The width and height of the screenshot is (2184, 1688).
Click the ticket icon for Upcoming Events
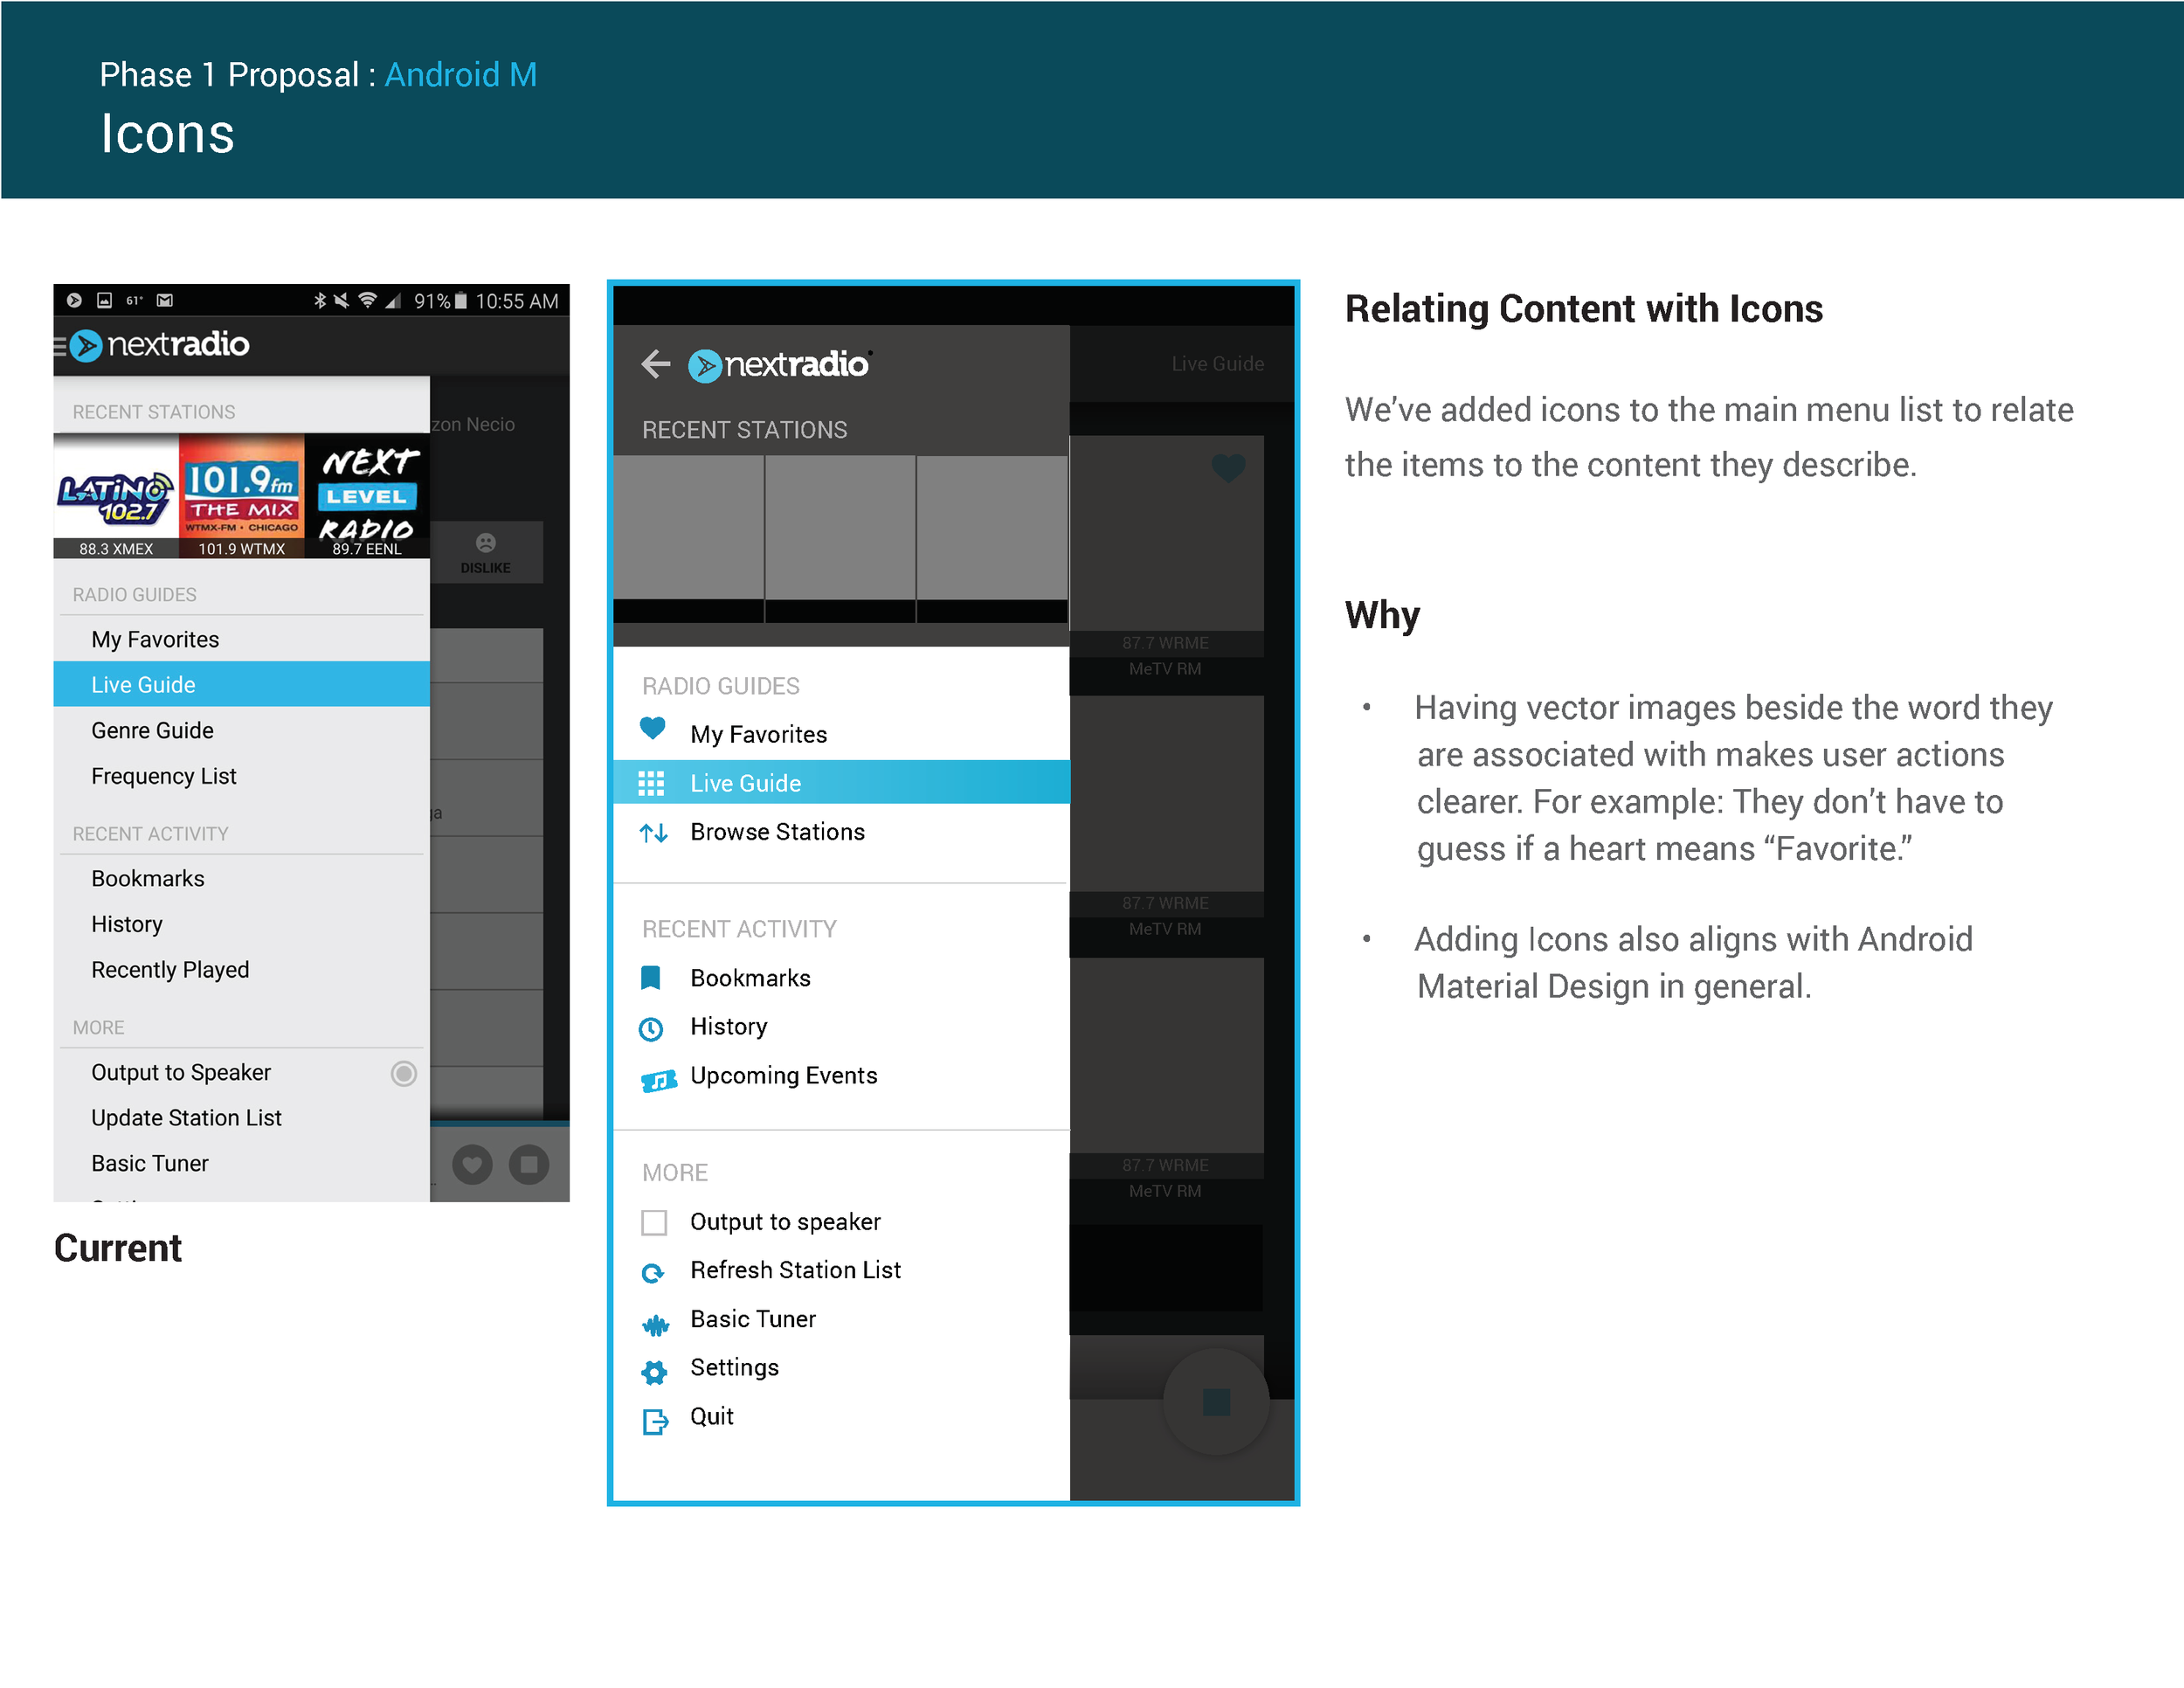[x=658, y=1080]
